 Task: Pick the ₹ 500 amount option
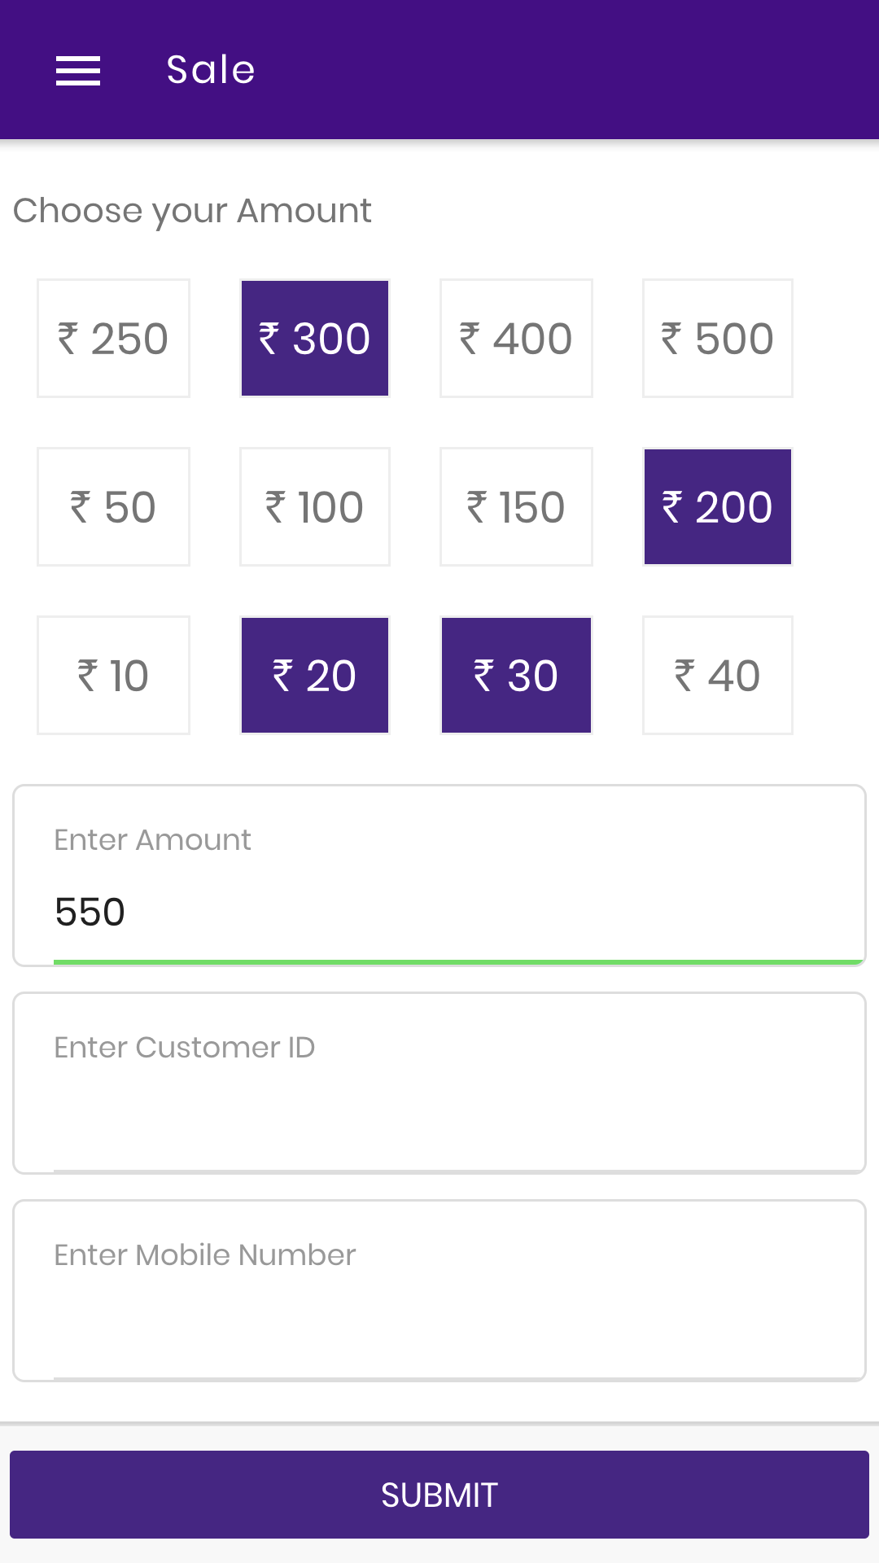point(717,339)
